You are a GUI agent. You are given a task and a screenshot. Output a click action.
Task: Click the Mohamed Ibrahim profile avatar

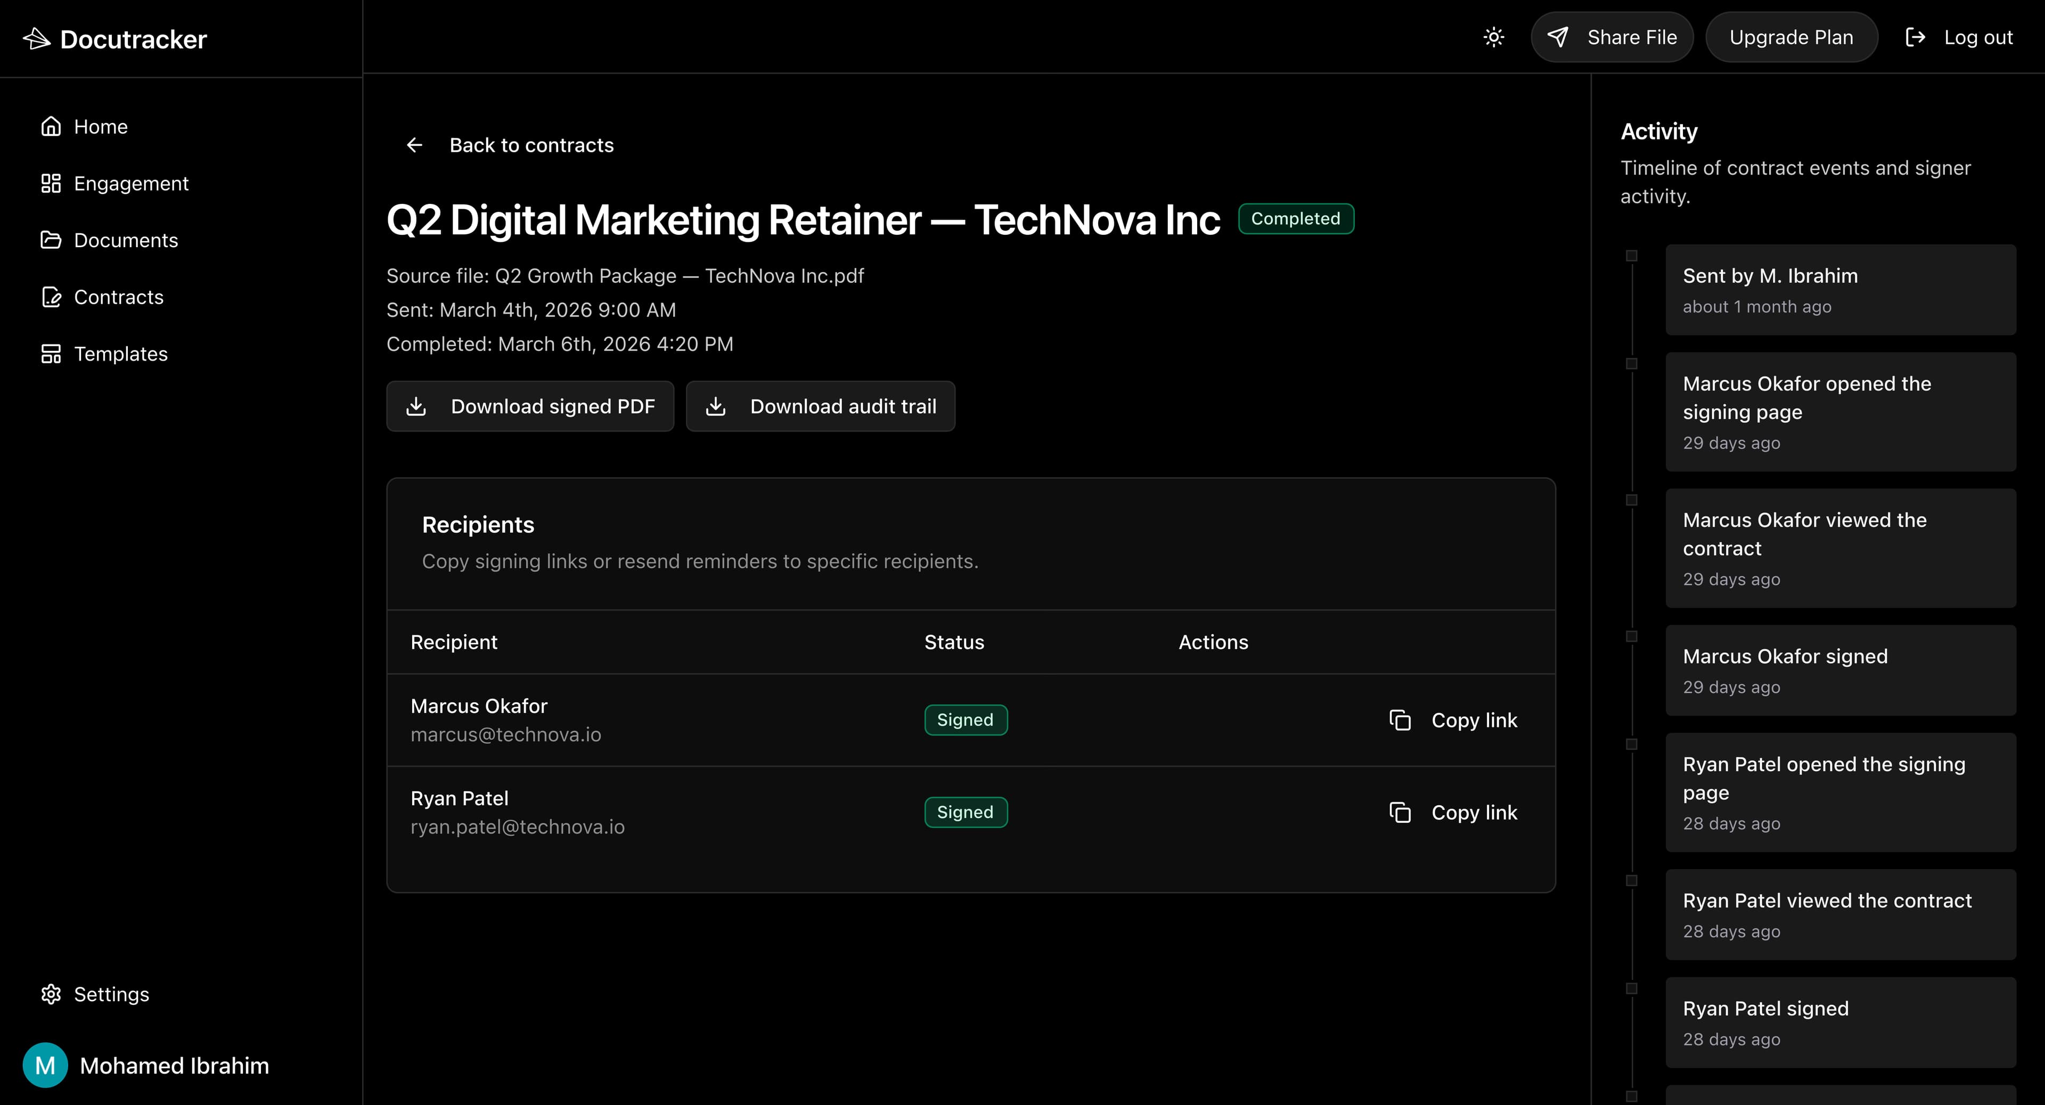(45, 1065)
